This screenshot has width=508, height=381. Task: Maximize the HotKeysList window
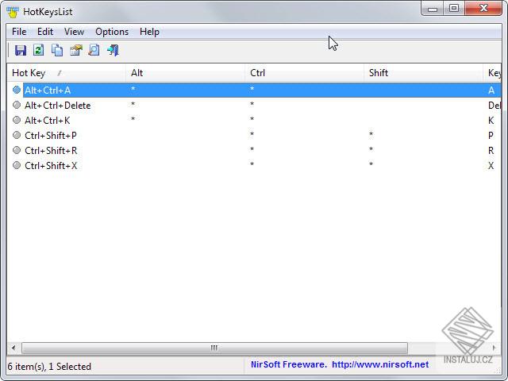pos(454,9)
